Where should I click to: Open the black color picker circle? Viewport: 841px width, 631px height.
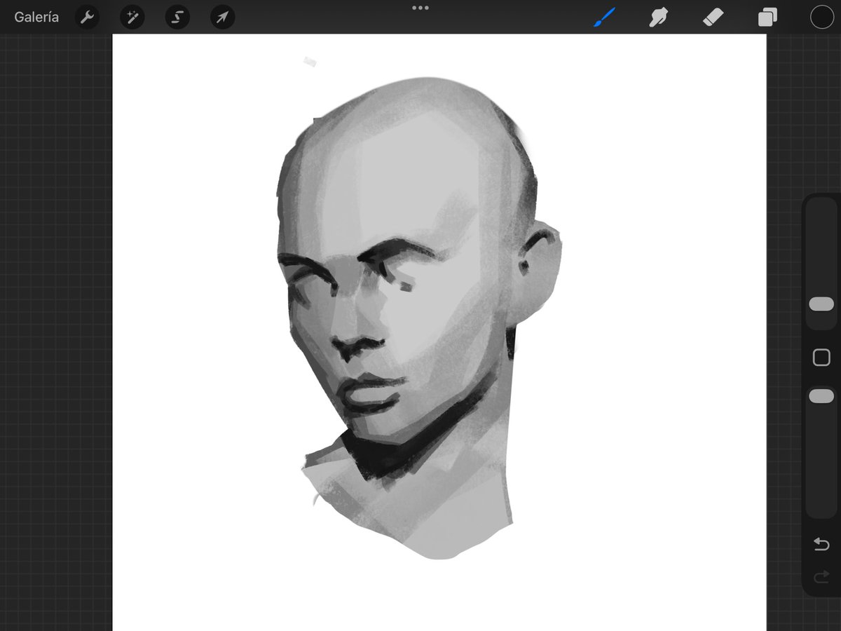click(x=821, y=17)
